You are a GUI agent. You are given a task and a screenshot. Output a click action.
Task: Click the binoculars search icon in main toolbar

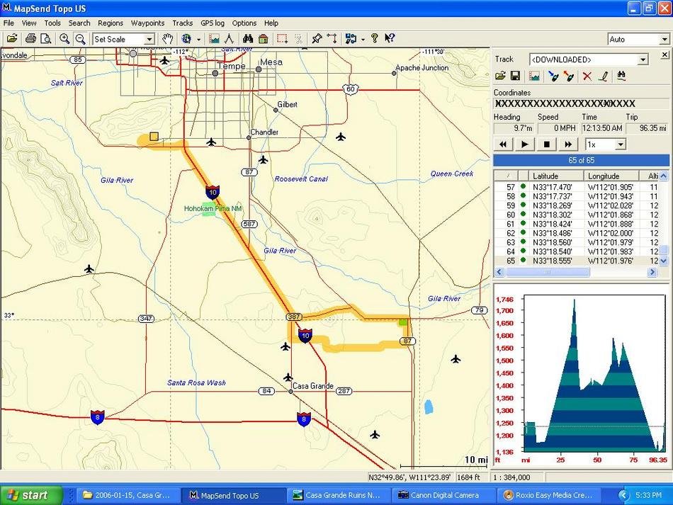pos(248,39)
